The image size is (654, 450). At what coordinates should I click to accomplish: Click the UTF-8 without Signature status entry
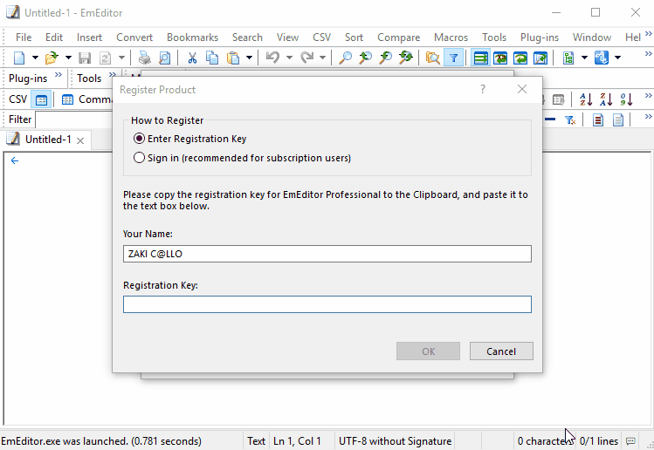395,440
